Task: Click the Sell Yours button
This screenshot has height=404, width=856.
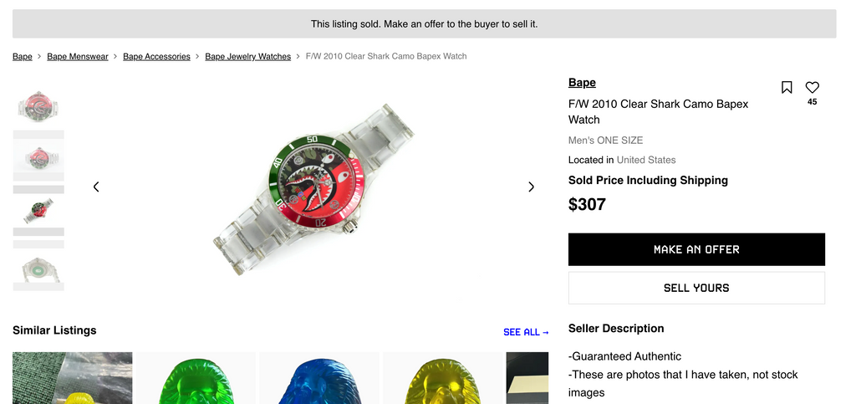Action: pos(696,288)
